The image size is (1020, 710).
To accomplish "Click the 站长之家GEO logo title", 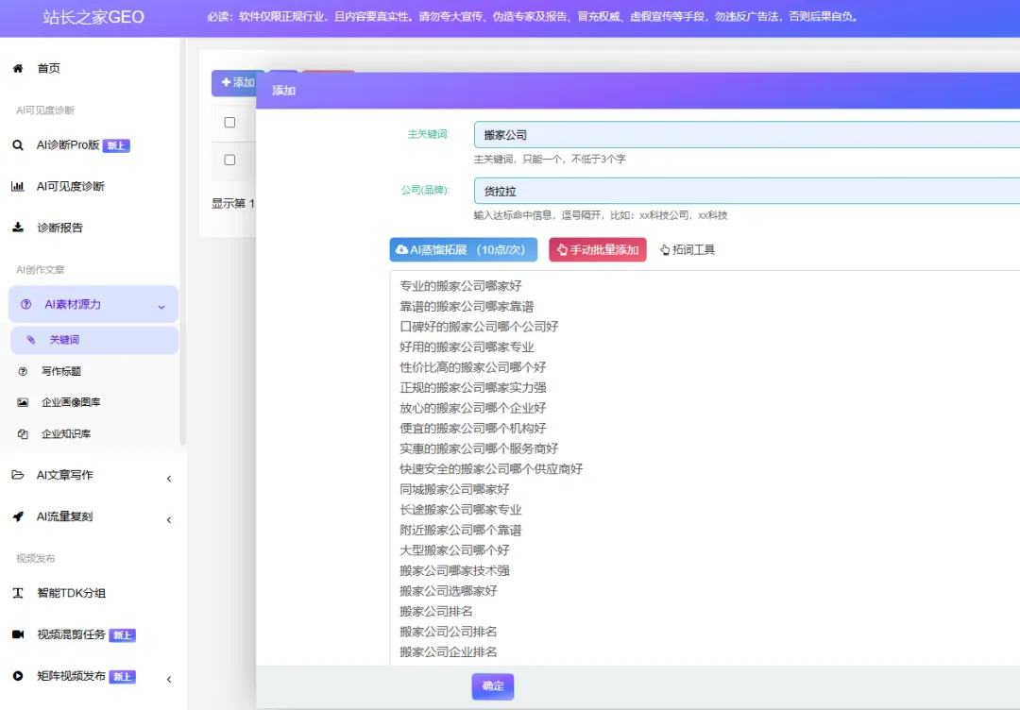I will (93, 17).
